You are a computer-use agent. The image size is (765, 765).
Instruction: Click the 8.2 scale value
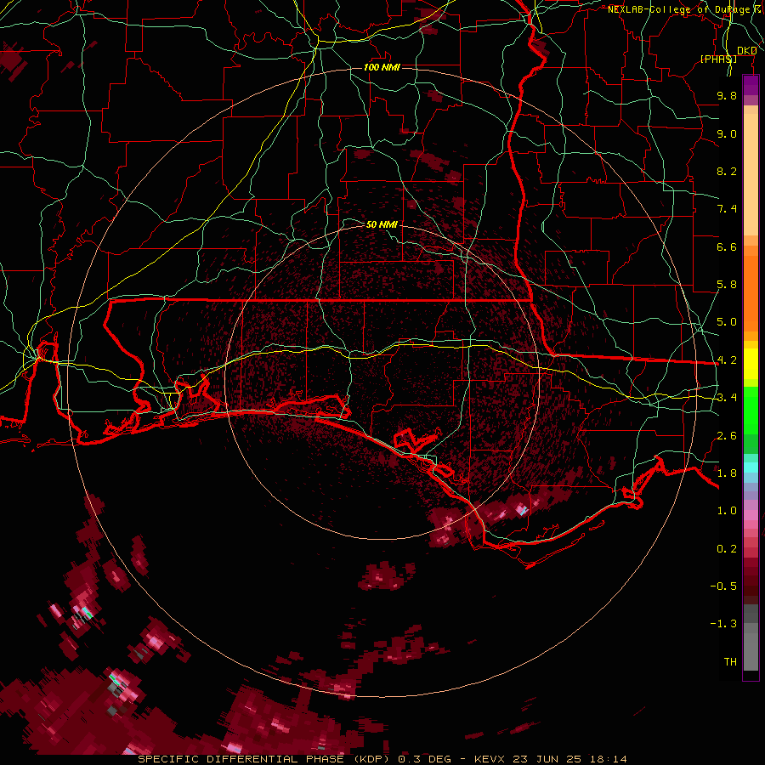click(x=727, y=171)
